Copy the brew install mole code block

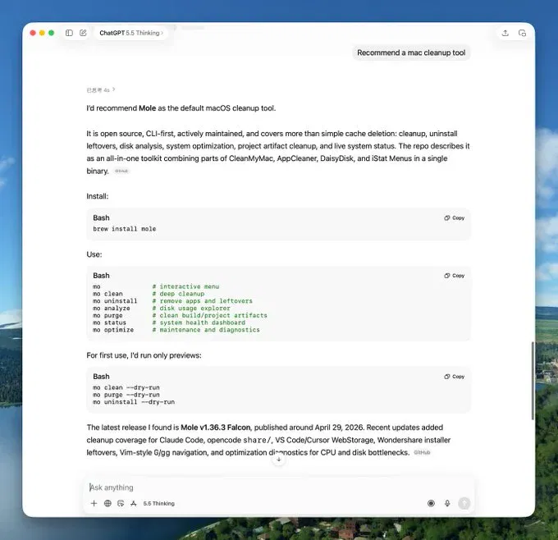point(455,217)
